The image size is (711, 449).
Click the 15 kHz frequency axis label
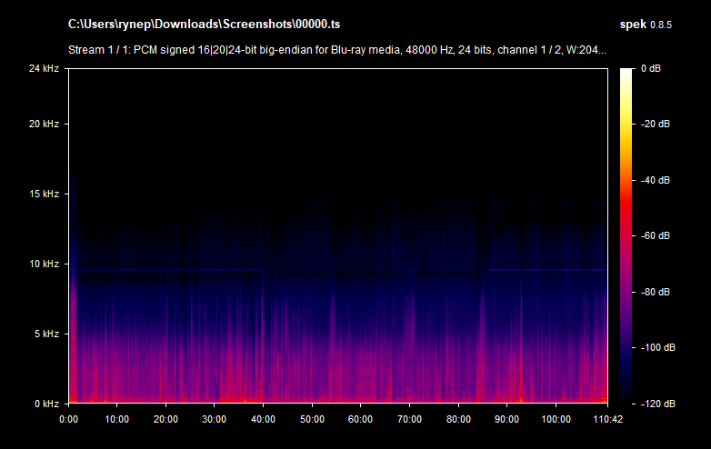[x=44, y=195]
